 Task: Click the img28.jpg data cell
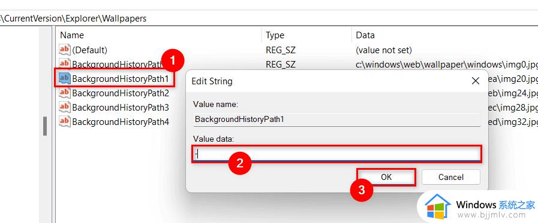[x=513, y=108]
